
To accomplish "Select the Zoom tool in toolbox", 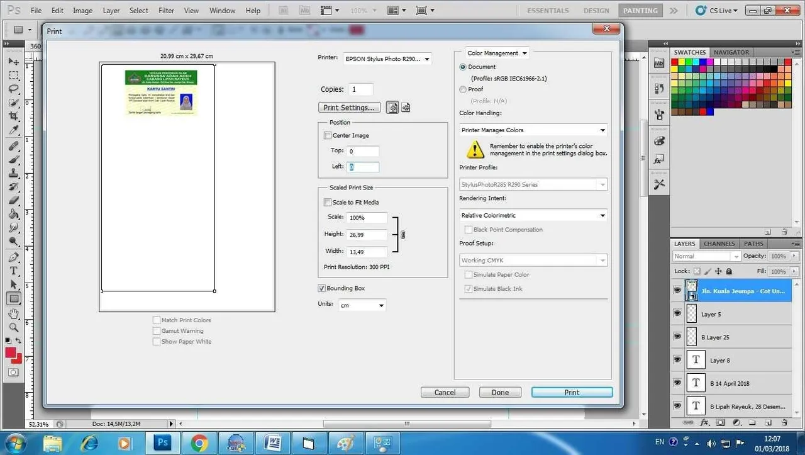I will [x=13, y=328].
